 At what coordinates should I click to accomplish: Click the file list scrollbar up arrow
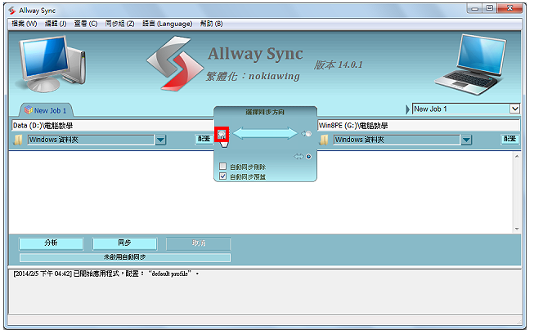click(x=517, y=157)
